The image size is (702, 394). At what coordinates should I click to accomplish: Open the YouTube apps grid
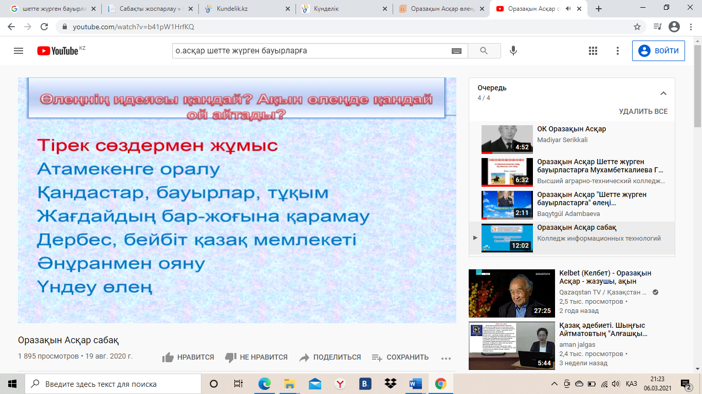pos(593,51)
